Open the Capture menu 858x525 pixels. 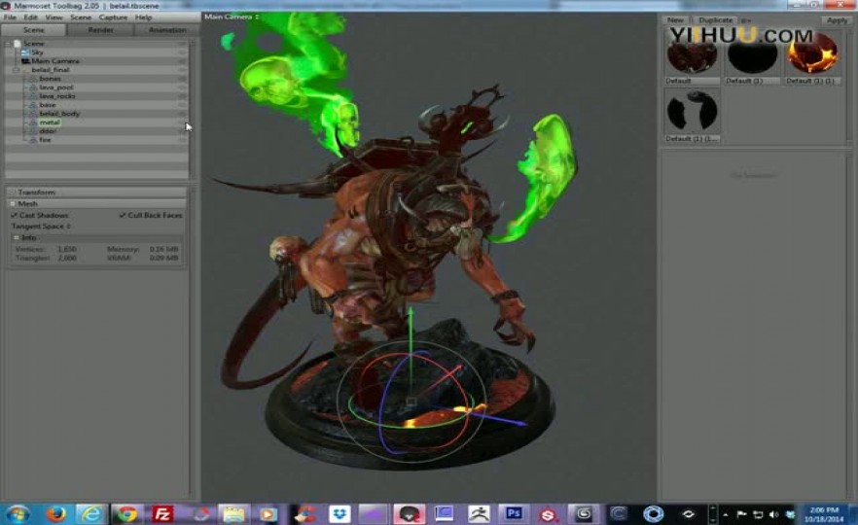point(113,17)
